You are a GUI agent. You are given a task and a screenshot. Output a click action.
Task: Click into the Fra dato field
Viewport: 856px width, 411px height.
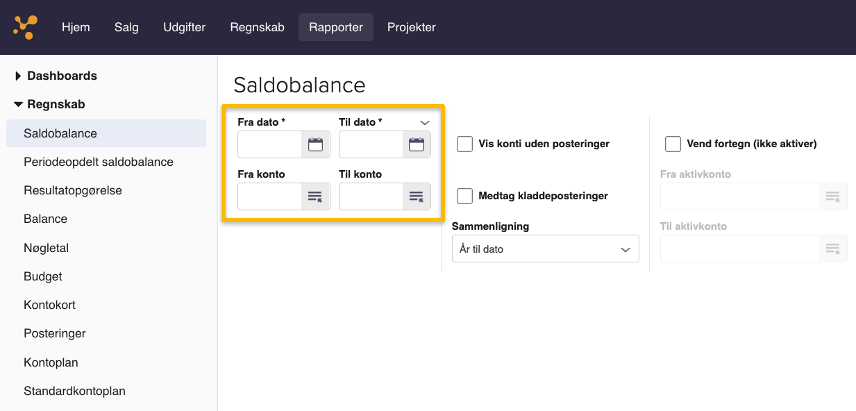(x=269, y=144)
